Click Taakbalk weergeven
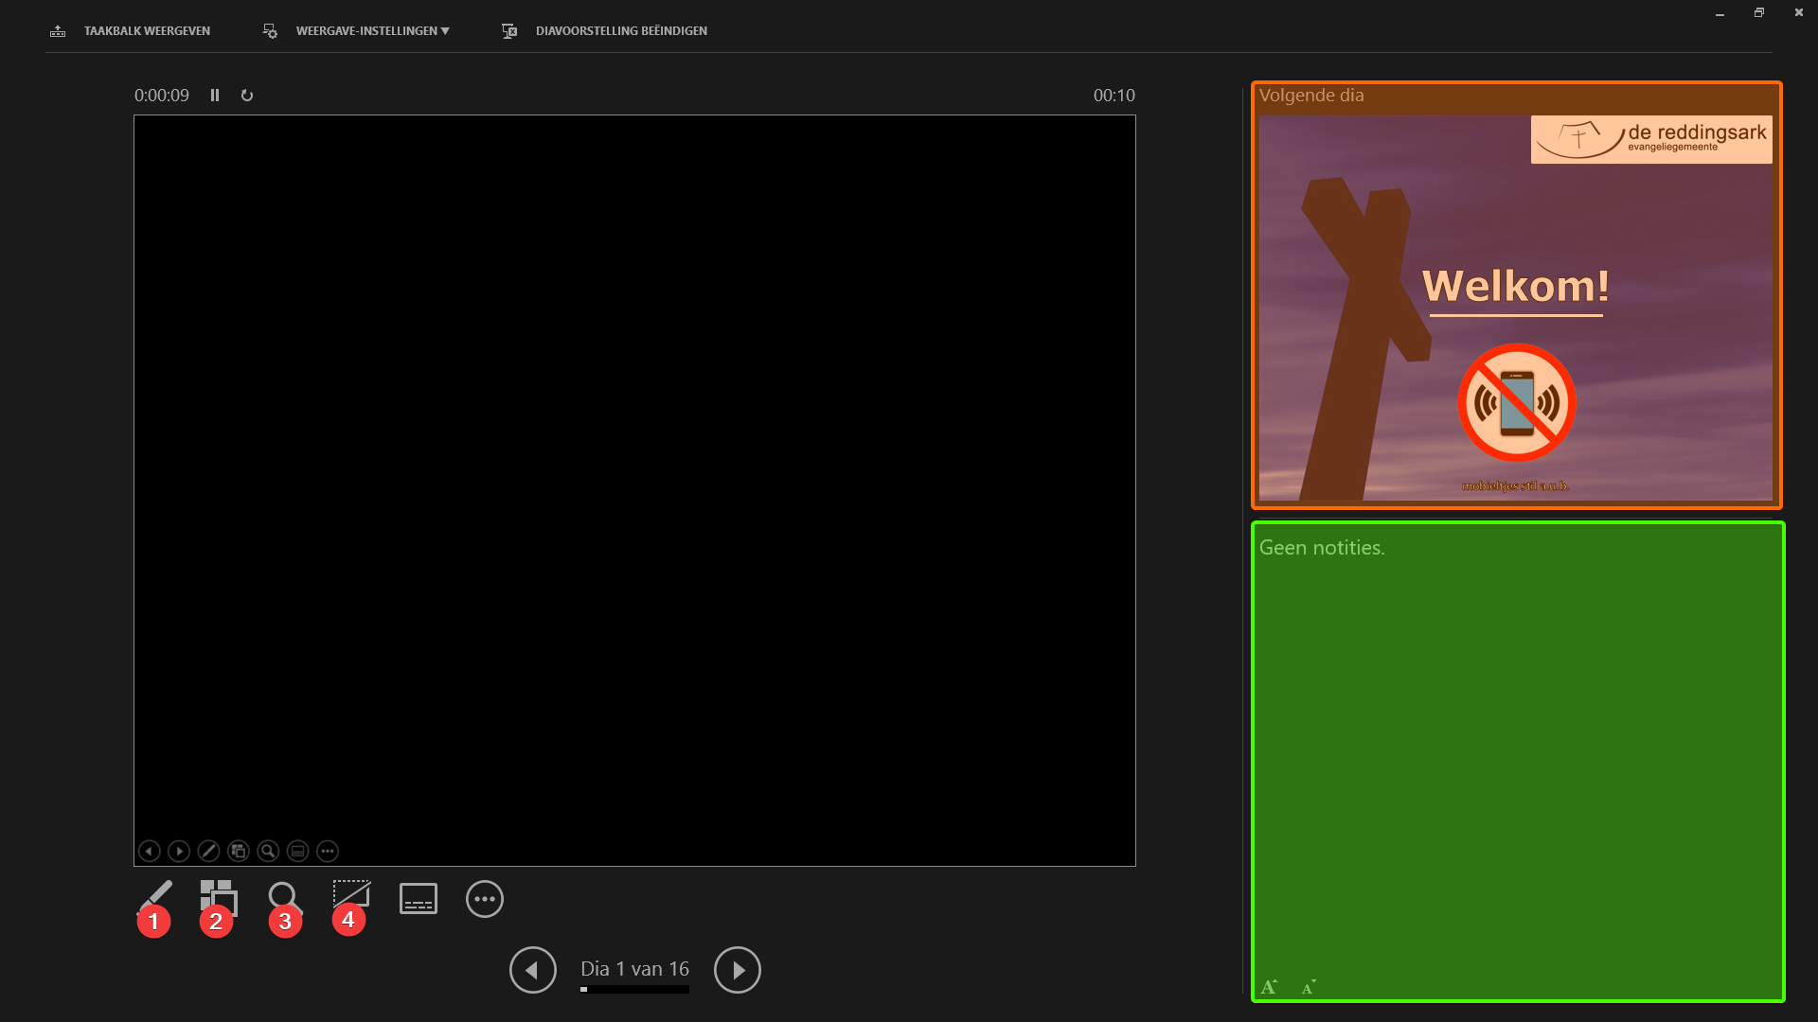Viewport: 1818px width, 1022px height. (131, 31)
